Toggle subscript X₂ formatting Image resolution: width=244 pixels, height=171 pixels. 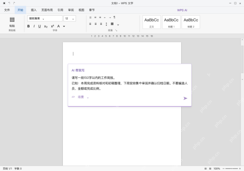click(46, 27)
